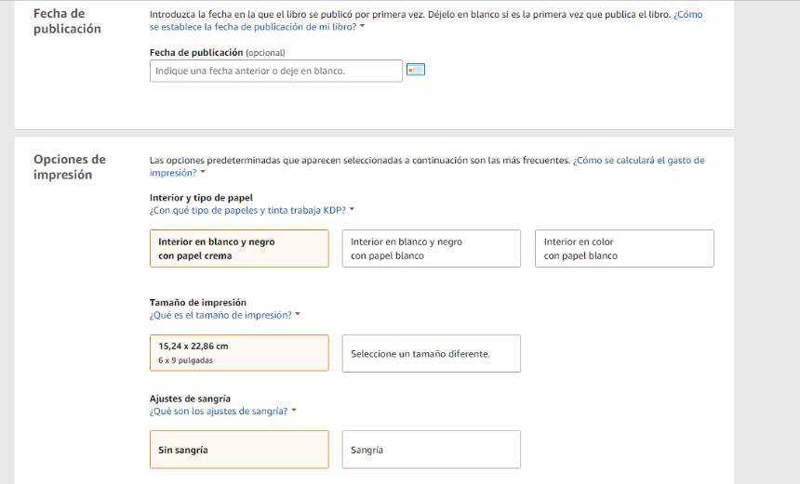Choose the 'Sangría' bleed option
The height and width of the screenshot is (484, 800).
pos(431,450)
